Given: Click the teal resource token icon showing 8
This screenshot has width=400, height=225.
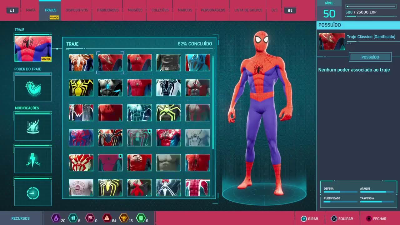Looking at the screenshot, I should pos(72,217).
